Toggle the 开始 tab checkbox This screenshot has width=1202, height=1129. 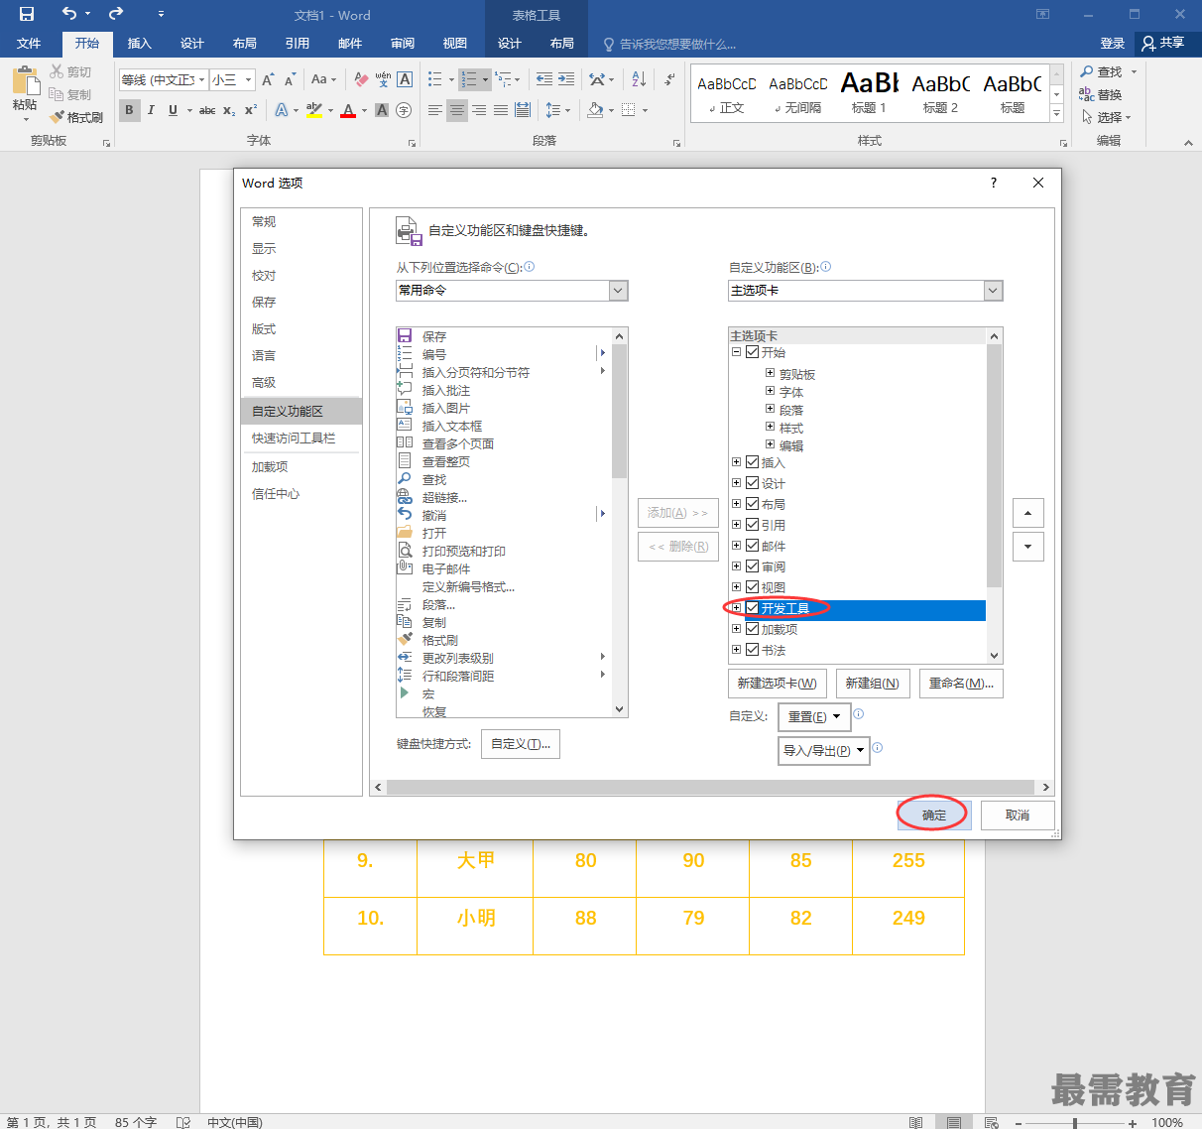pos(753,352)
